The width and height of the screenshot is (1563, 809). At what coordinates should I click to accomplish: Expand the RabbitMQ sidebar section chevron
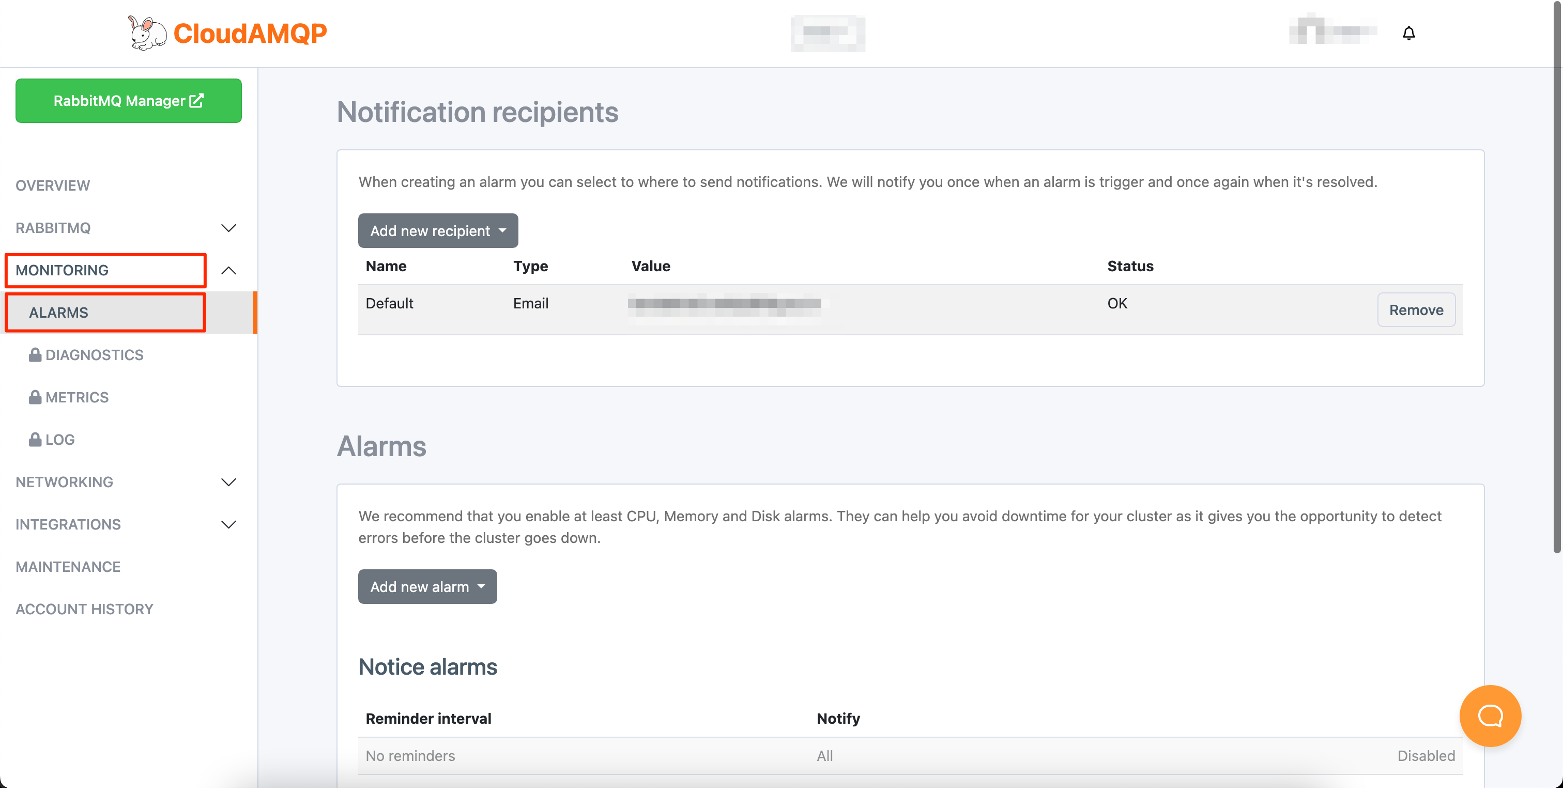(229, 228)
